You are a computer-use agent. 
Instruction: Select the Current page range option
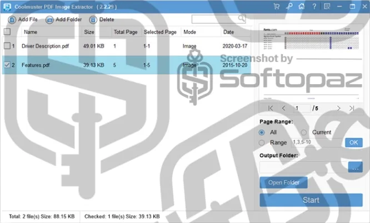click(x=304, y=132)
